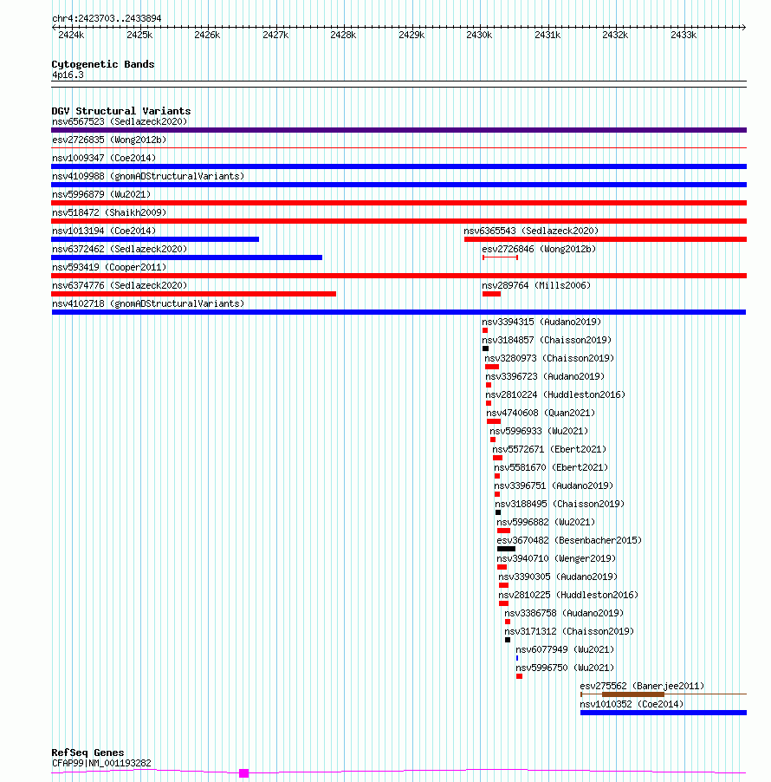
Task: Open nsv5996750 (Wu2021) label
Action: coord(565,668)
